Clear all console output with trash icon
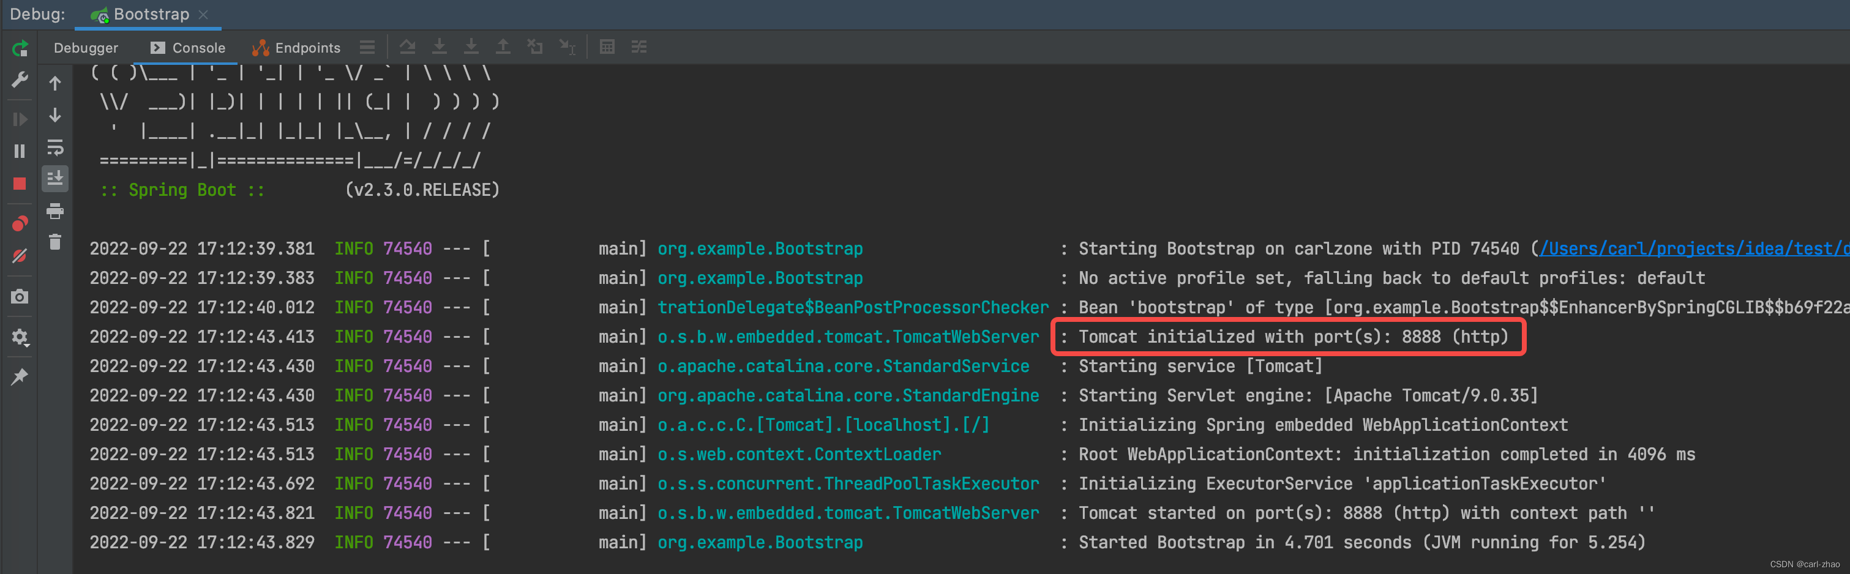Screen dimensions: 1850x574 click(x=55, y=242)
